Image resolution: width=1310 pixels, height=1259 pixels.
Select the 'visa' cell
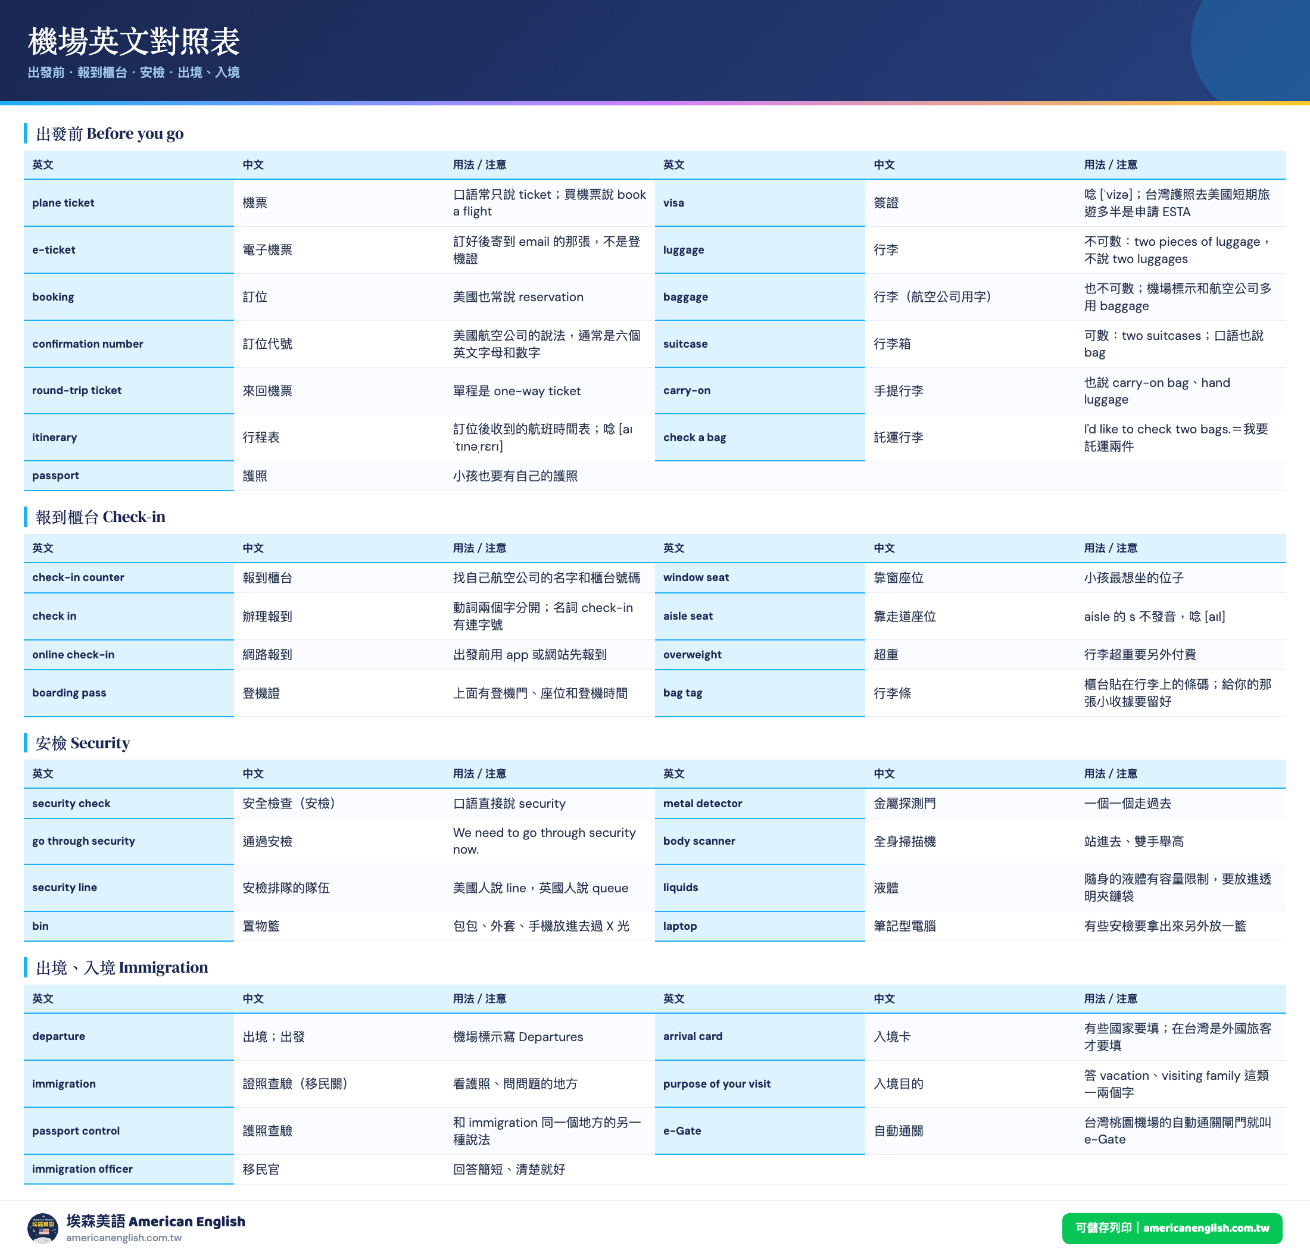tap(760, 203)
